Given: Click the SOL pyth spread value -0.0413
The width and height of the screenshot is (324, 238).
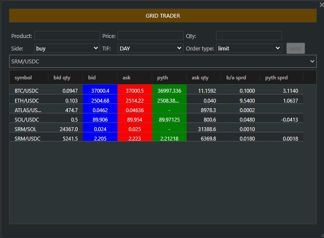Looking at the screenshot, I should [289, 119].
